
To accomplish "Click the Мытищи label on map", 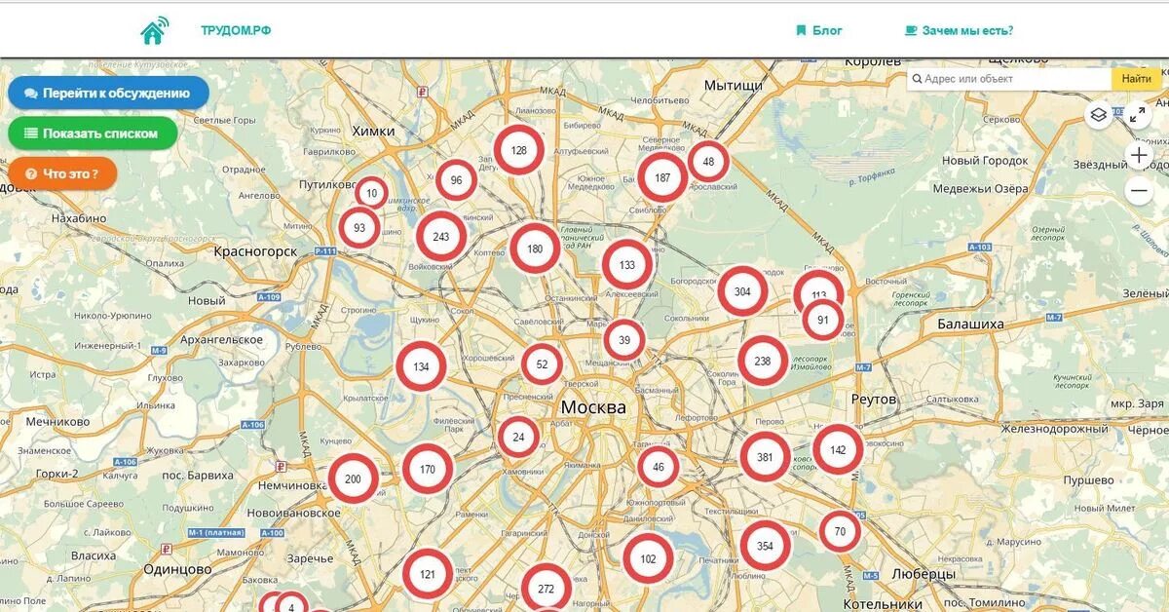I will coord(734,86).
